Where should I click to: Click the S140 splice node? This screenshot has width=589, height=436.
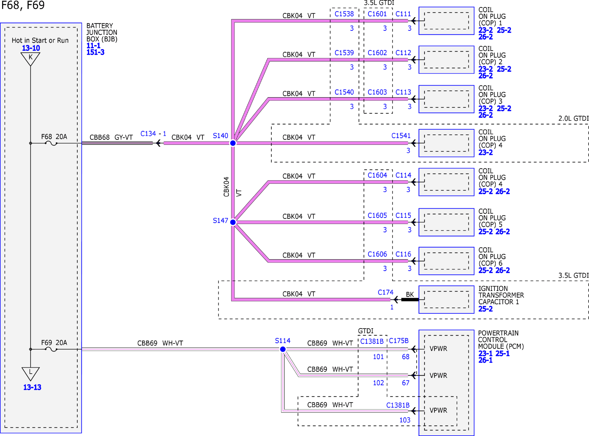point(233,143)
